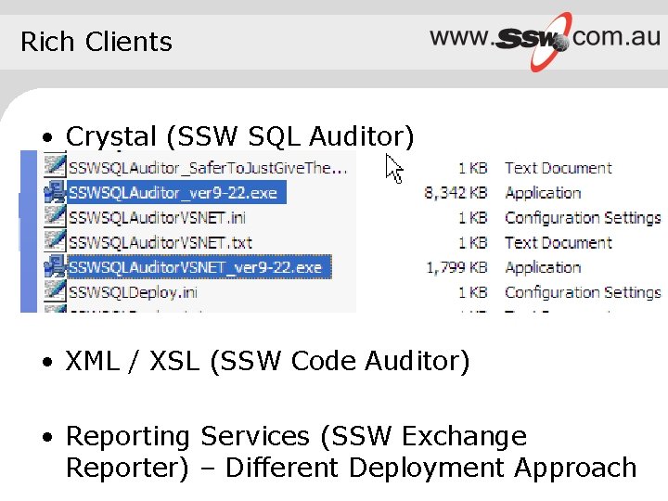Click Configuration Settings type for SSWSQLDeploy.ini
This screenshot has width=668, height=501.
pyautogui.click(x=583, y=292)
